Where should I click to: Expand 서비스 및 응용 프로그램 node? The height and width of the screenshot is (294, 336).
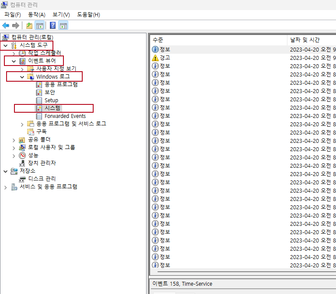[6, 188]
